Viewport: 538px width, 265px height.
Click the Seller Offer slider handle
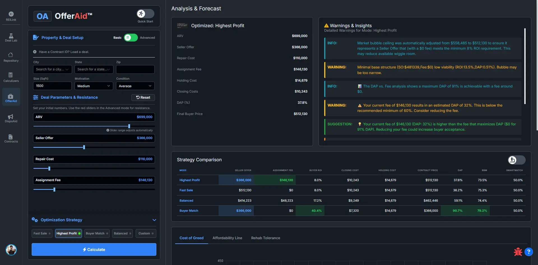pyautogui.click(x=84, y=147)
